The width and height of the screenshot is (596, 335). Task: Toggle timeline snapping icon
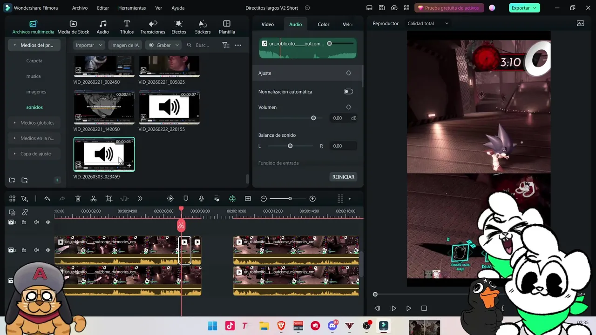tap(232, 199)
